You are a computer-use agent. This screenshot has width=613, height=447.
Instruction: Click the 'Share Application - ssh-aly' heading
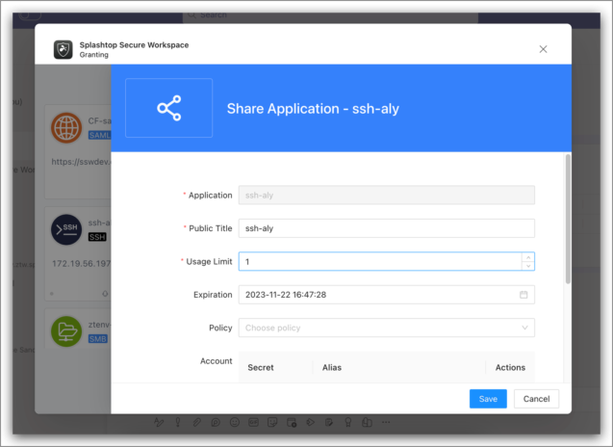click(313, 109)
